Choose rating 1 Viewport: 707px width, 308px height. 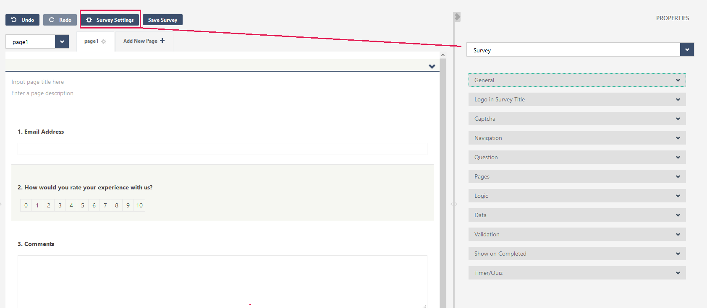37,205
